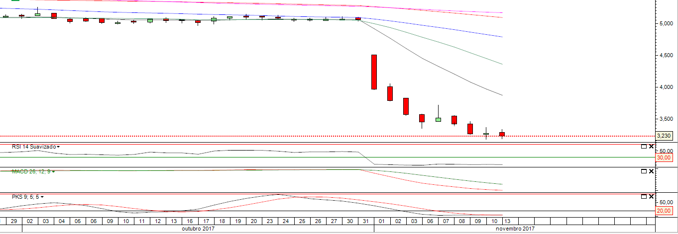Select day 25 on the timeline

[302, 221]
